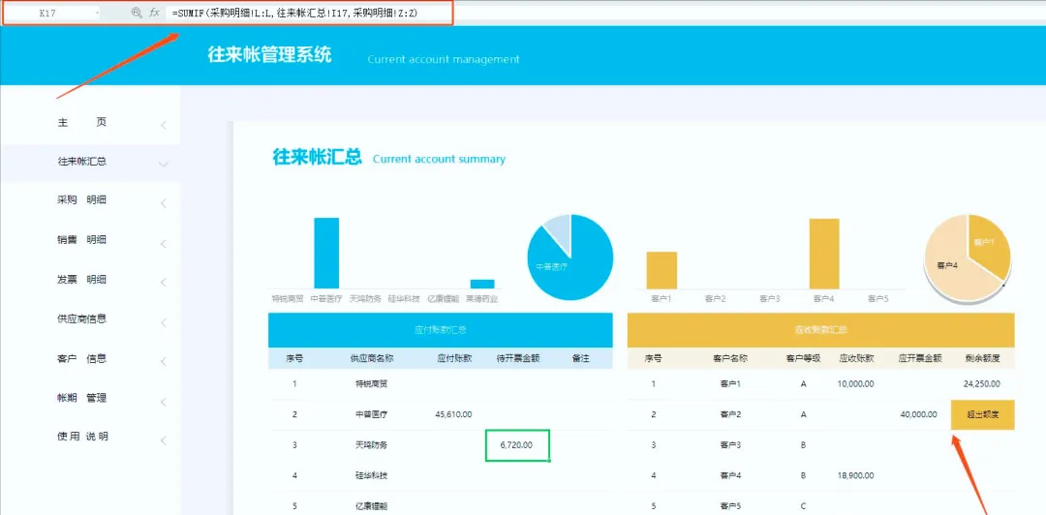The height and width of the screenshot is (515, 1046).
Task: Click the chevron next to 客户信息
Action: point(164,362)
